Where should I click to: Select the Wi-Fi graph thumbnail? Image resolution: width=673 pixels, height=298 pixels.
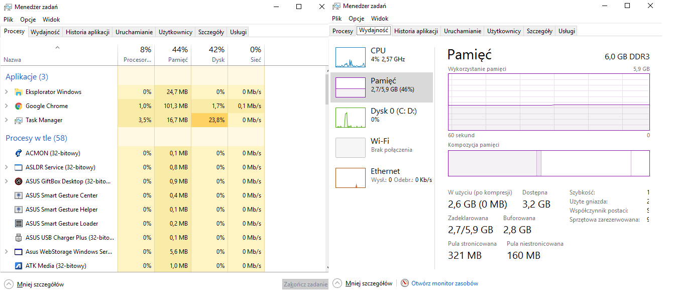pyautogui.click(x=350, y=148)
